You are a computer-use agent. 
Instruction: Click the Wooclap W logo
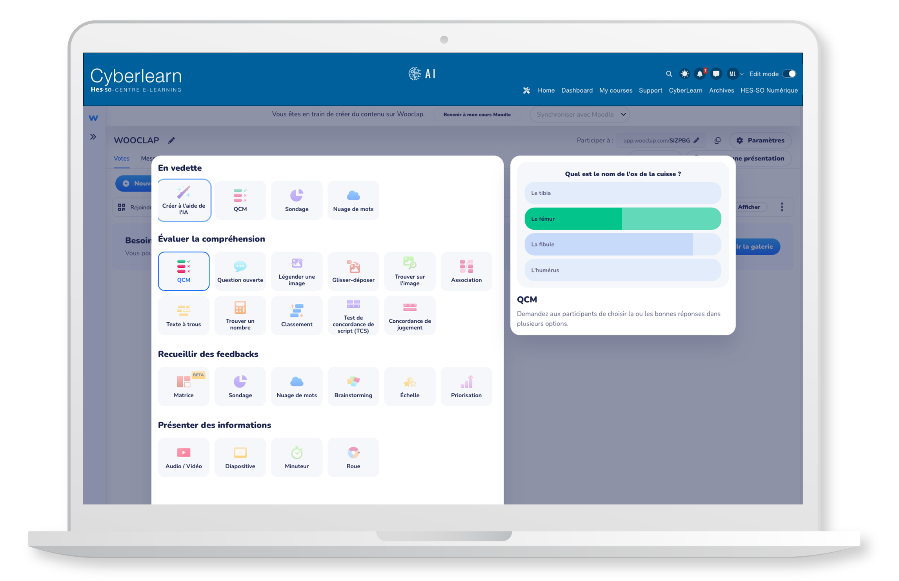coord(93,118)
